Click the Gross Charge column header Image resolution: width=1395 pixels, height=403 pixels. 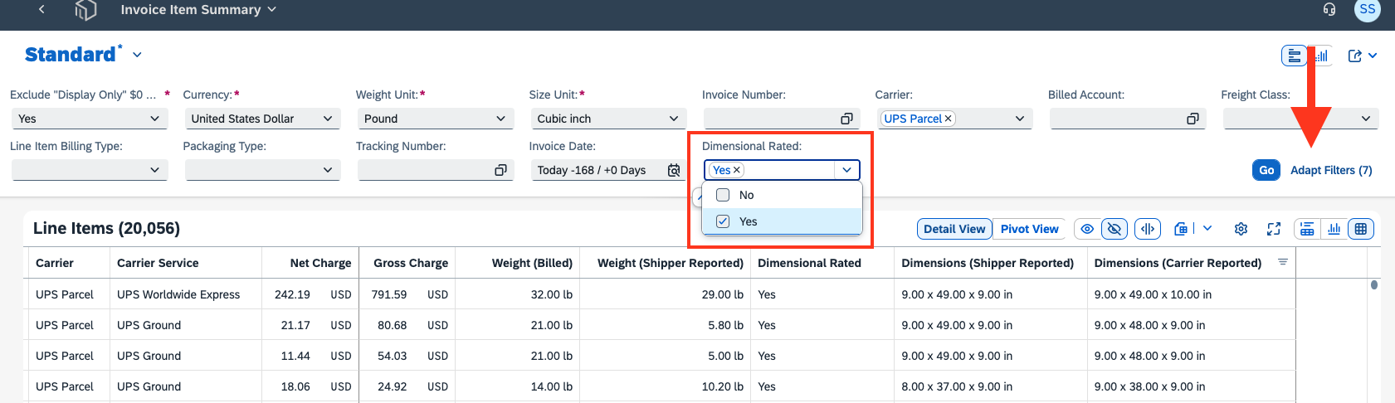coord(407,263)
